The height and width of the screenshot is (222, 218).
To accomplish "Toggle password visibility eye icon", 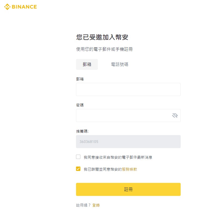I will [x=175, y=115].
